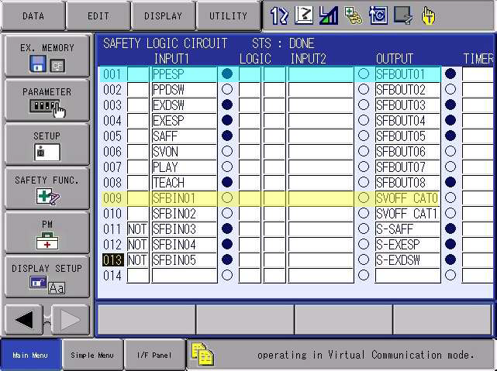497x371 pixels.
Task: Open the SAFETY FUNC. menu icon
Action: [x=47, y=189]
